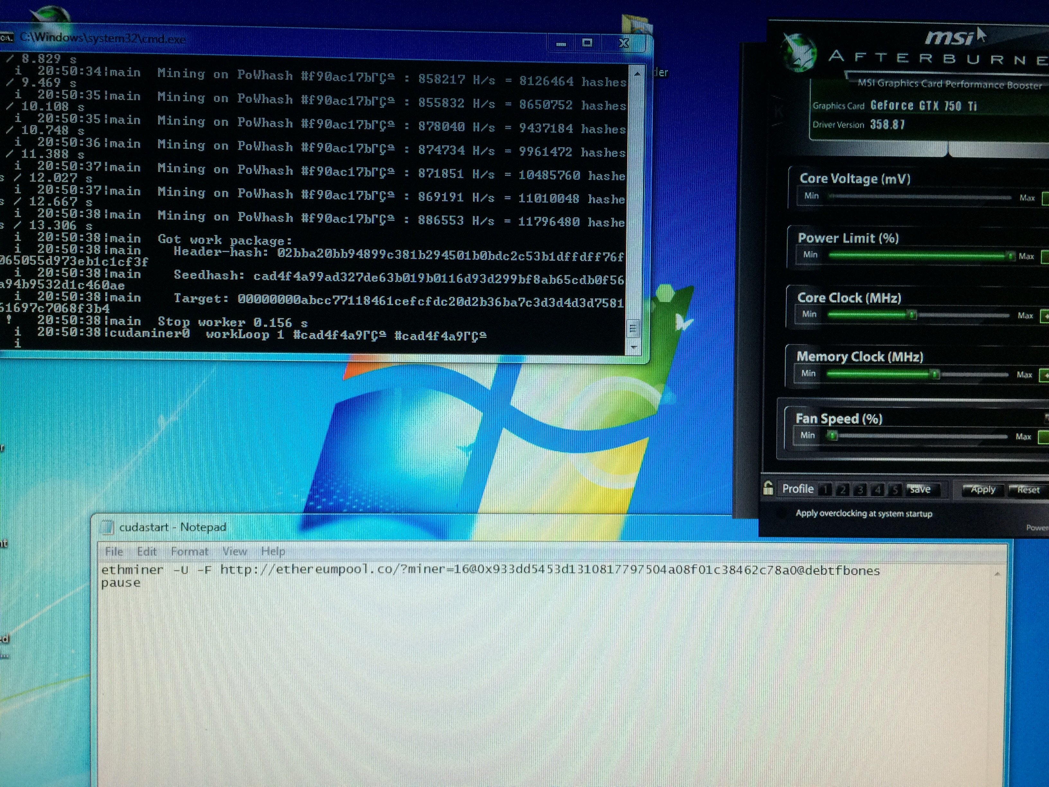Viewport: 1049px width, 787px height.
Task: Select Afterburner profile slot 5
Action: [894, 490]
